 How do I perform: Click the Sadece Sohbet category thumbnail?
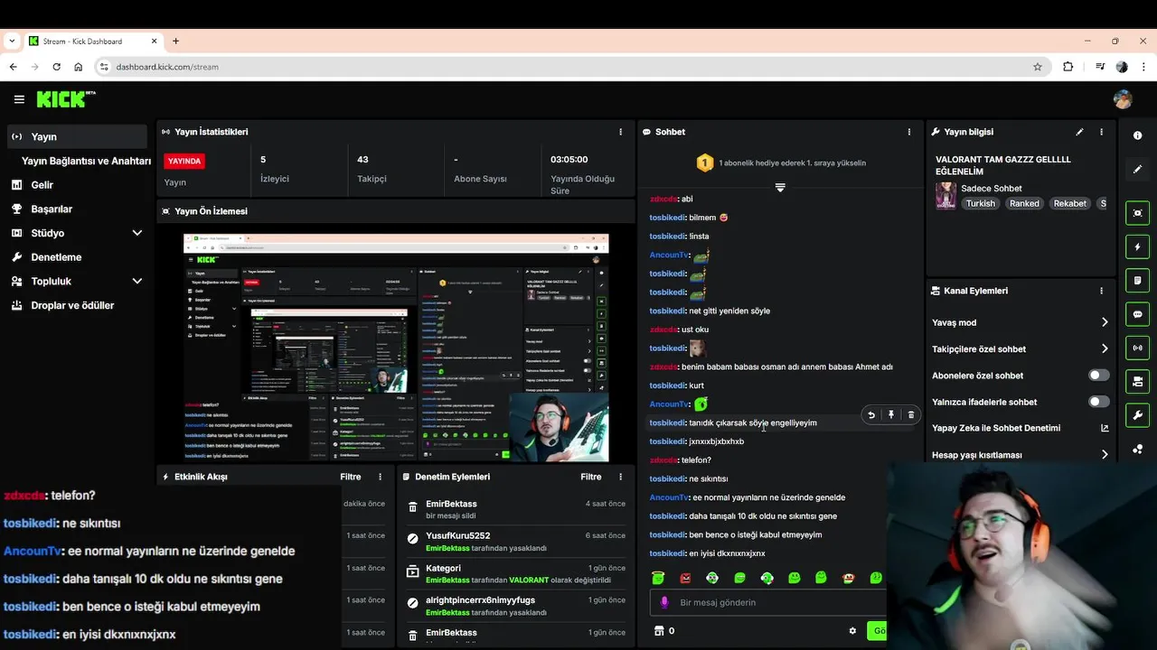(945, 196)
